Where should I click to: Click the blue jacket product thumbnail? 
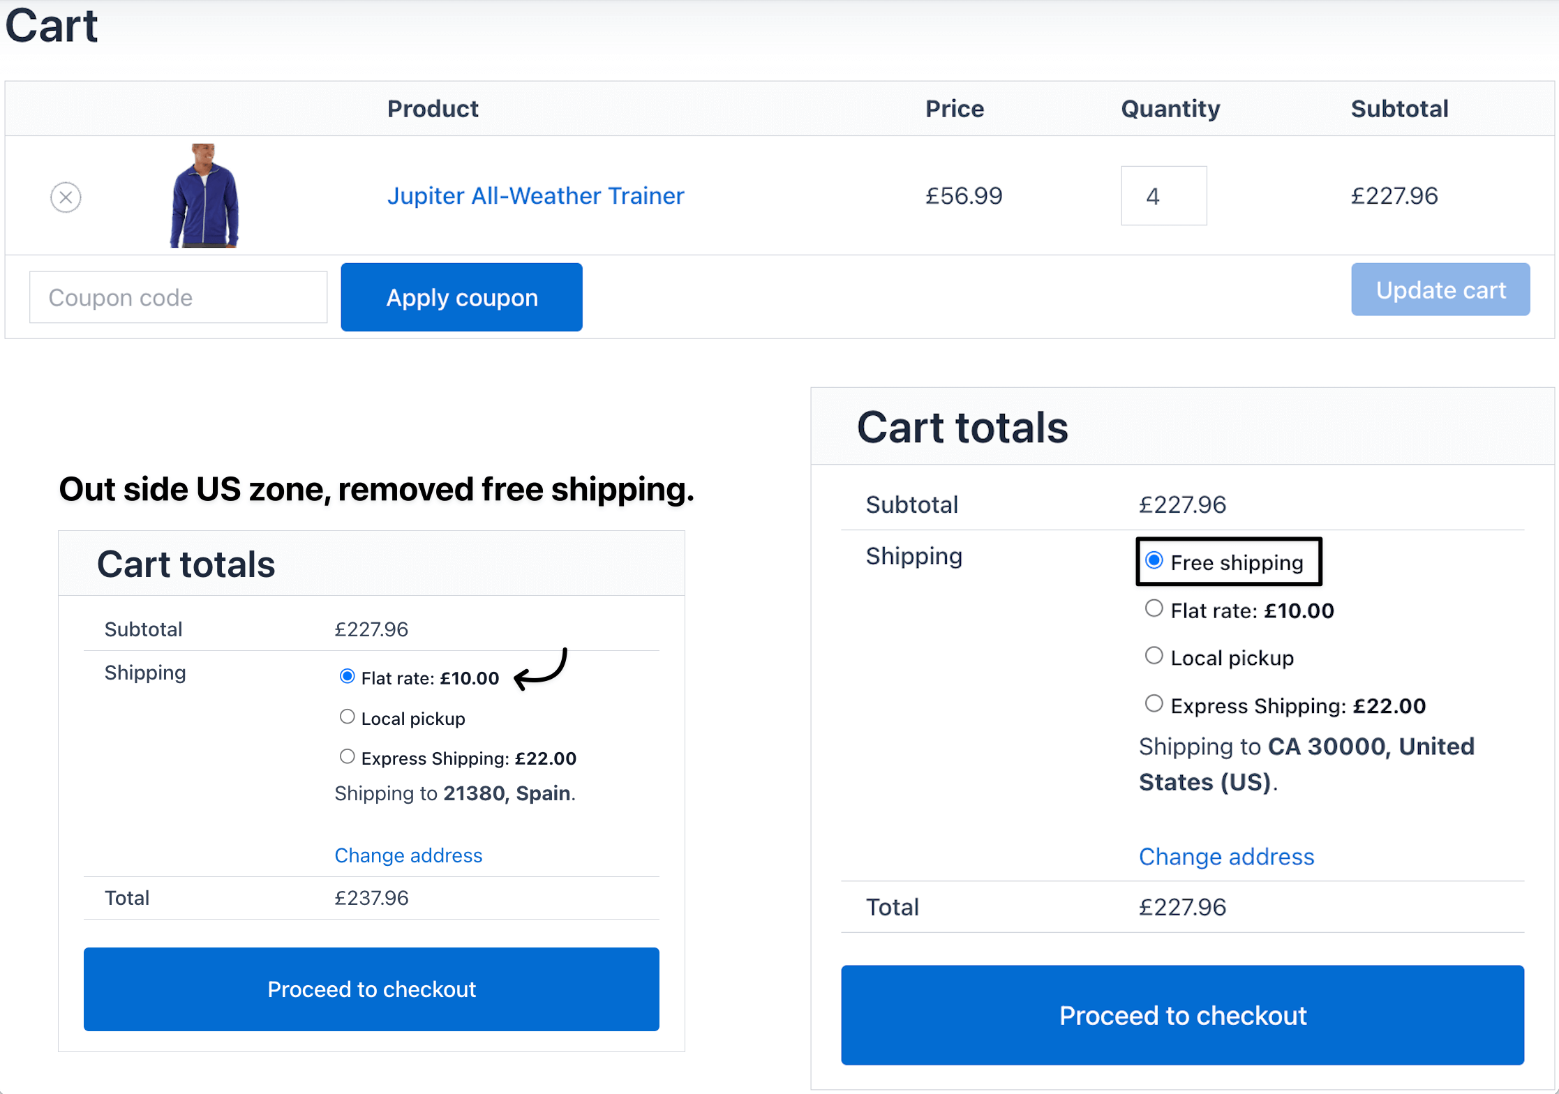point(204,196)
